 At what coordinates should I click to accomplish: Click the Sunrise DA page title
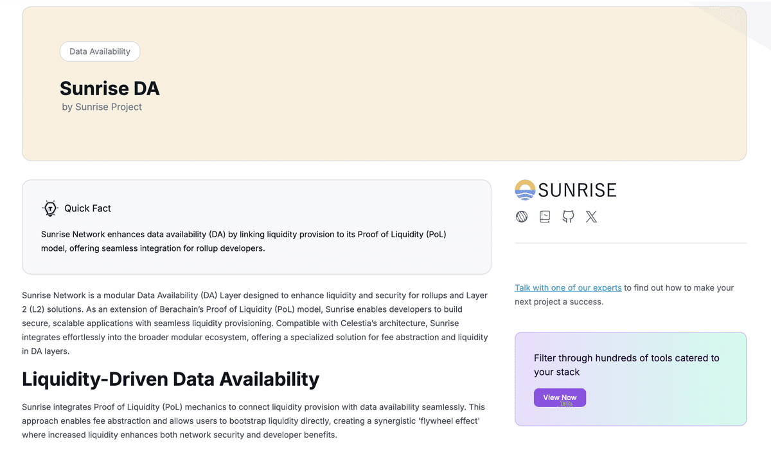tap(109, 89)
